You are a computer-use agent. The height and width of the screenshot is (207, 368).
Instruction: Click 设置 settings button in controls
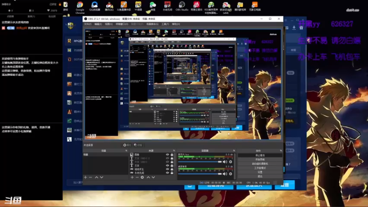pos(260,172)
